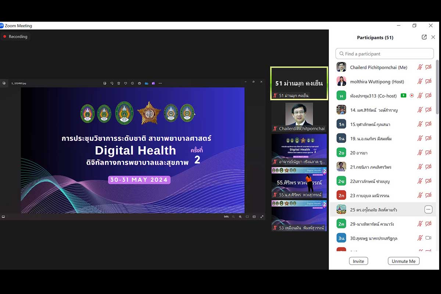Image resolution: width=441 pixels, height=294 pixels.
Task: Click video camera icon for 30.สุเชษฐ
Action: coord(428,238)
